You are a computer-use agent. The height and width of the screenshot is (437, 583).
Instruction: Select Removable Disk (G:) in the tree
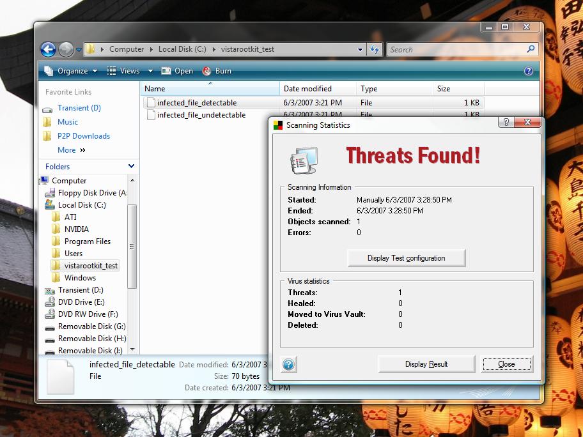tap(92, 326)
